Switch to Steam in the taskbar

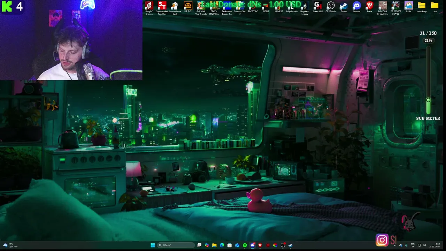click(x=290, y=245)
